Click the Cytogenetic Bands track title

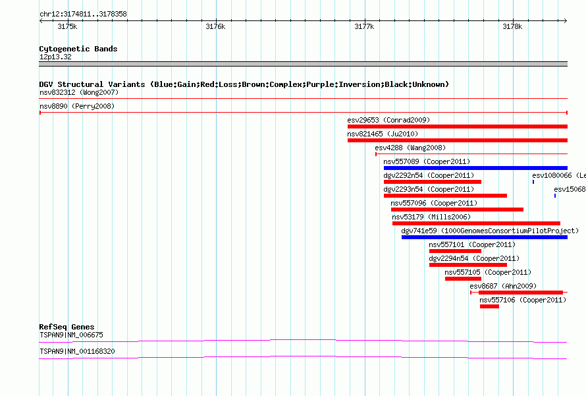78,49
